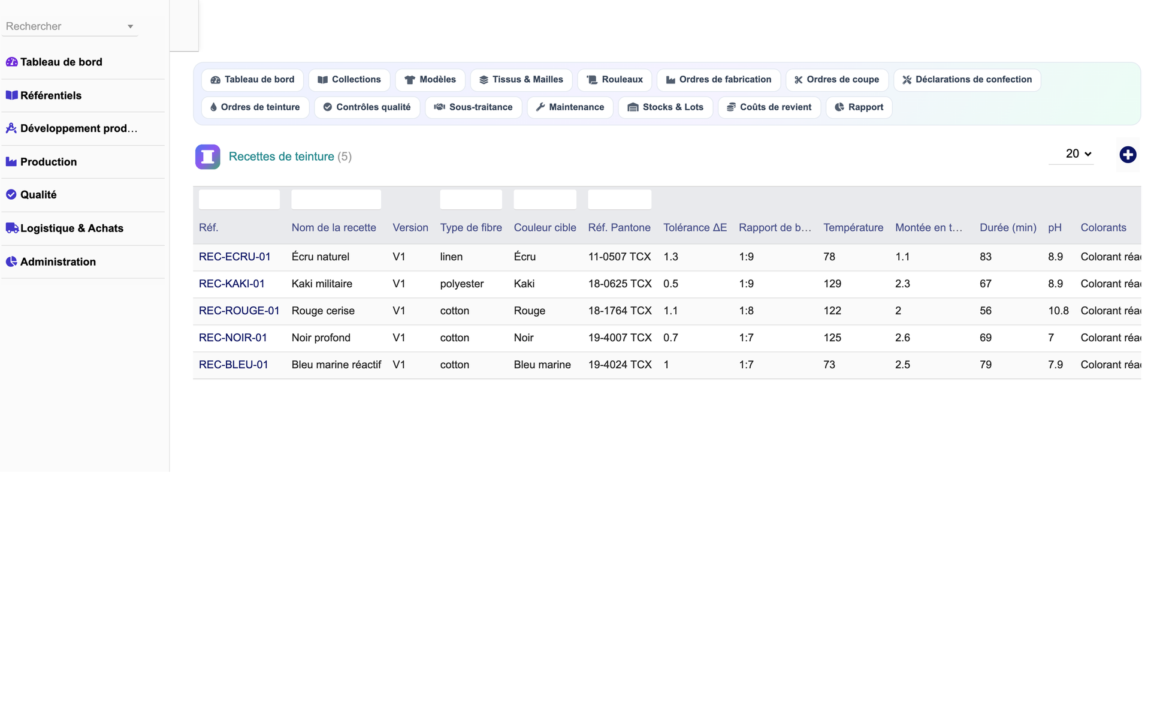Open the Ordres de teinture tab label
Image resolution: width=1166 pixels, height=722 pixels.
[260, 107]
